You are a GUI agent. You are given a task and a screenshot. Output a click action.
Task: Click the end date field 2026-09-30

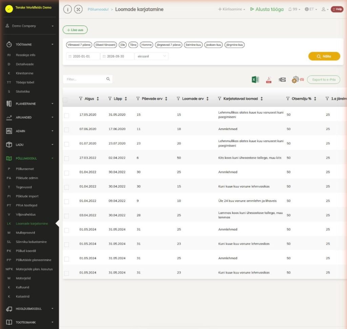pos(117,56)
